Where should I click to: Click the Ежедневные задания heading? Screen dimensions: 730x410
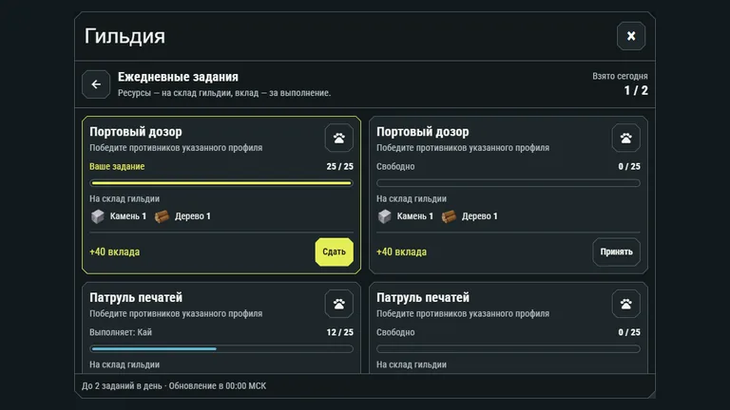178,77
